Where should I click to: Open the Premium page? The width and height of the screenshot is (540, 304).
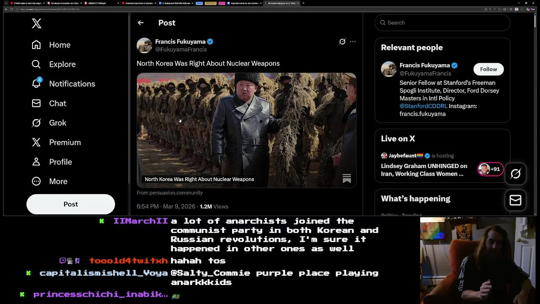(x=56, y=142)
